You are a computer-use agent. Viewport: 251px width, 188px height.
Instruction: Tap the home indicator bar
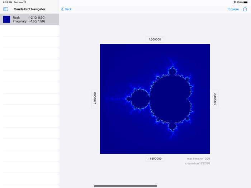pyautogui.click(x=126, y=186)
